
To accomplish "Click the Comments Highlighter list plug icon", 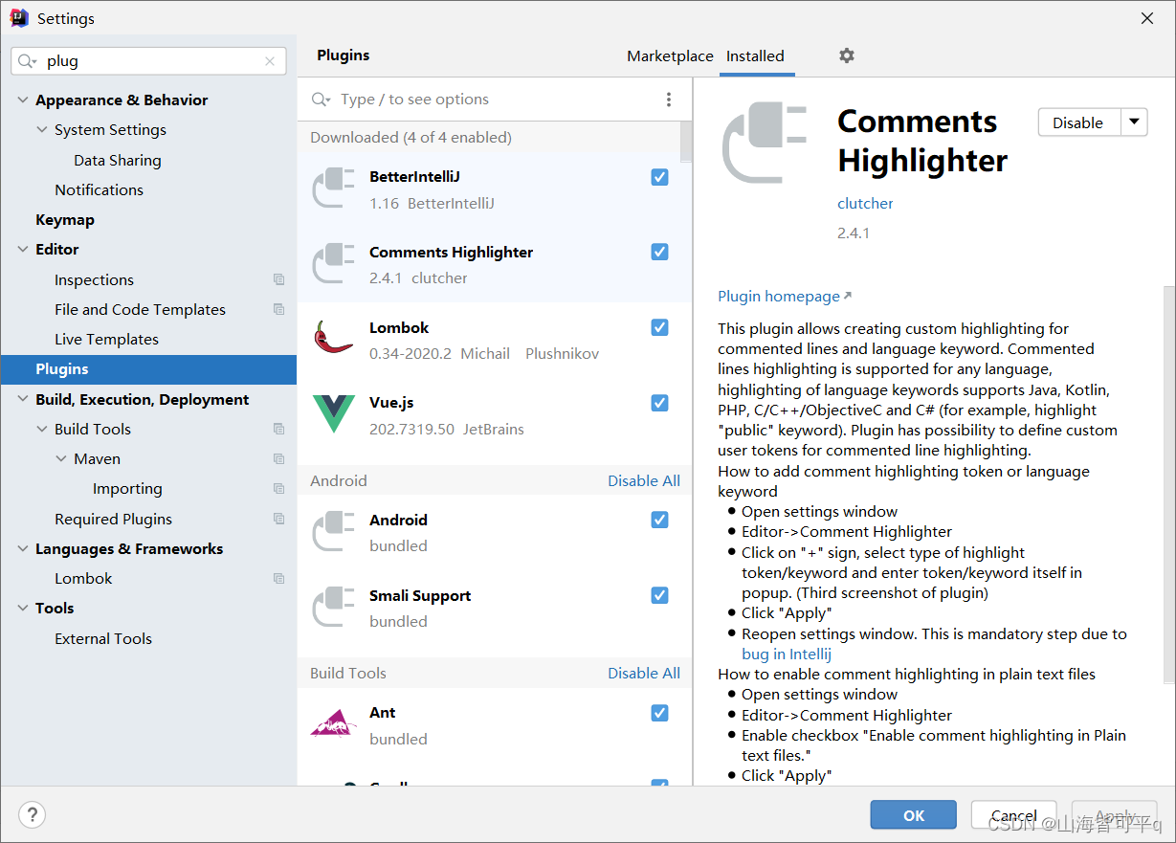I will pyautogui.click(x=334, y=264).
